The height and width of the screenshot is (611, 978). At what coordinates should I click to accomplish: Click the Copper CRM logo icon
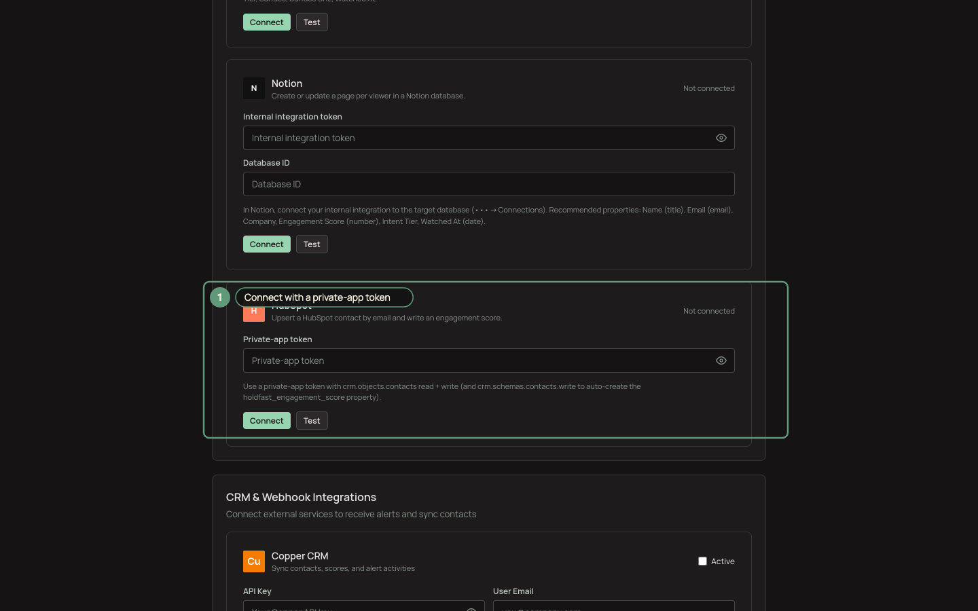point(254,561)
